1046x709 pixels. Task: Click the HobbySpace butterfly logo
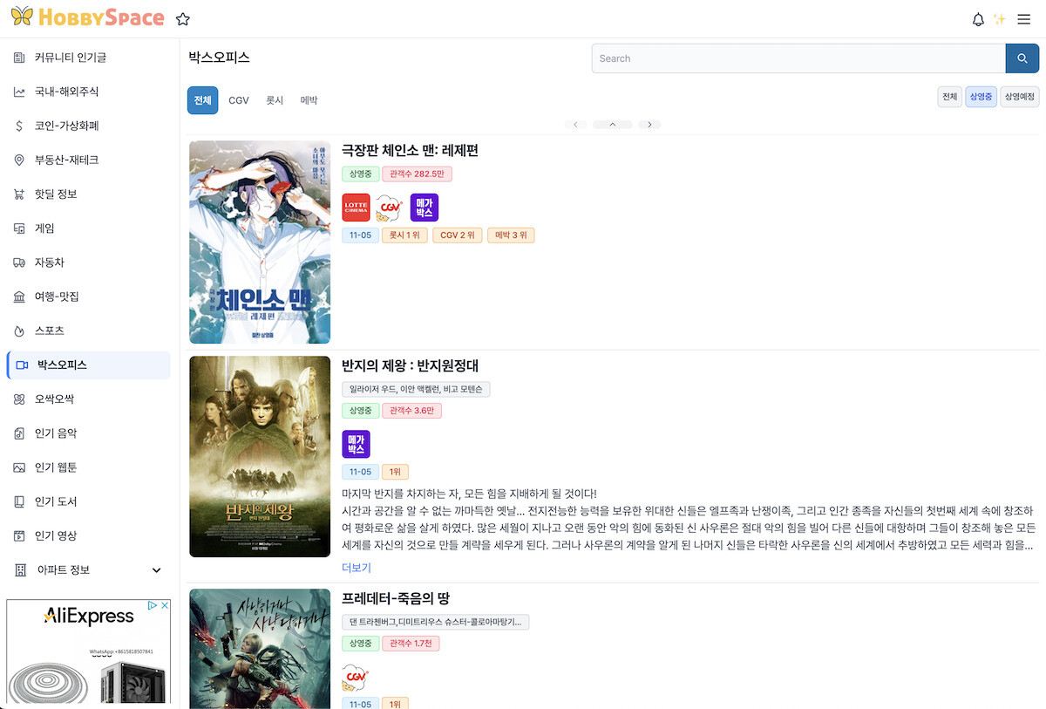click(23, 17)
